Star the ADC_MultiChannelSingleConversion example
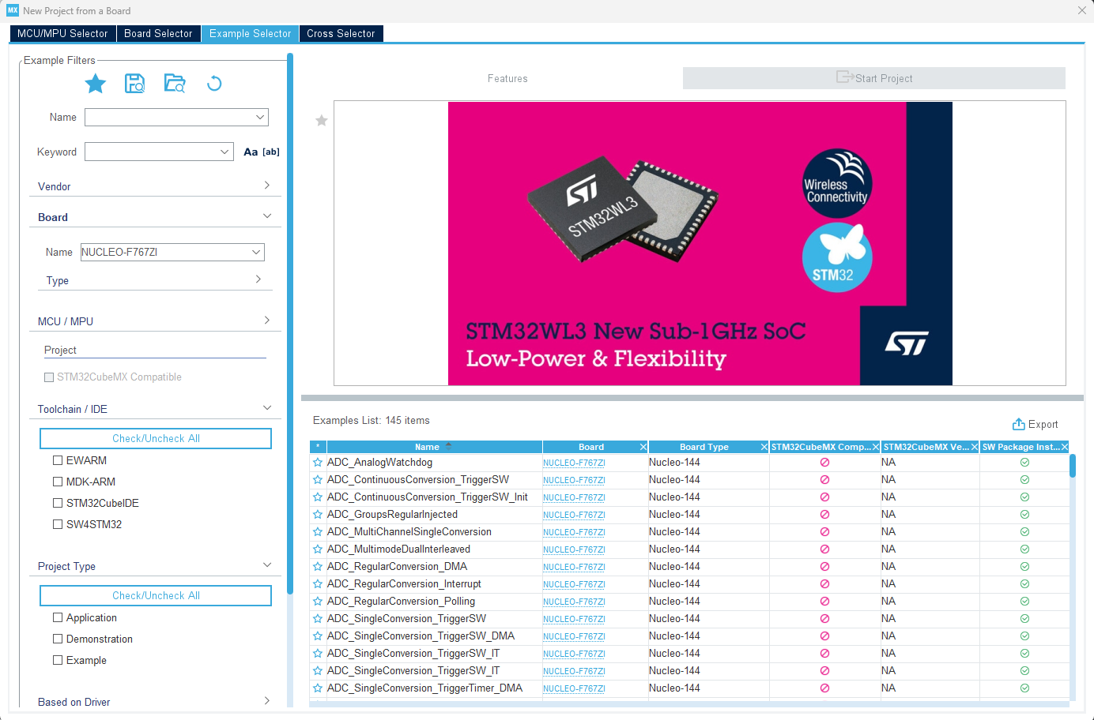Screen dimensions: 1094x720 click(318, 532)
